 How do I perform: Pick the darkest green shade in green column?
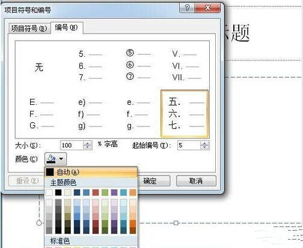[x=105, y=230]
